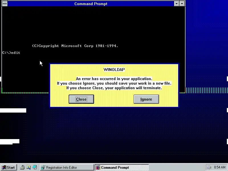Viewport: 228px width, 171px height.
Task: Click the magnifier find icon on taskbar
Action: (x=28, y=167)
